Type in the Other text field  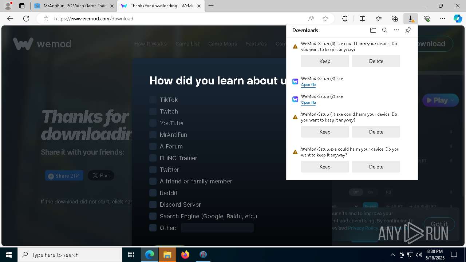point(217,228)
